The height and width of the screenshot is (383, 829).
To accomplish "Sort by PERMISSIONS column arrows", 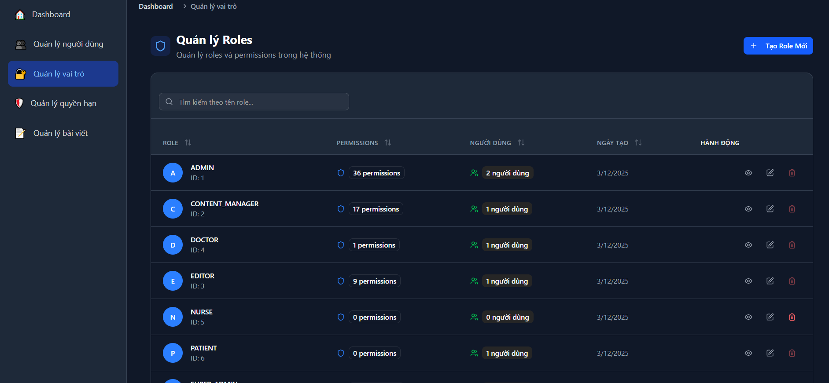I will point(387,142).
